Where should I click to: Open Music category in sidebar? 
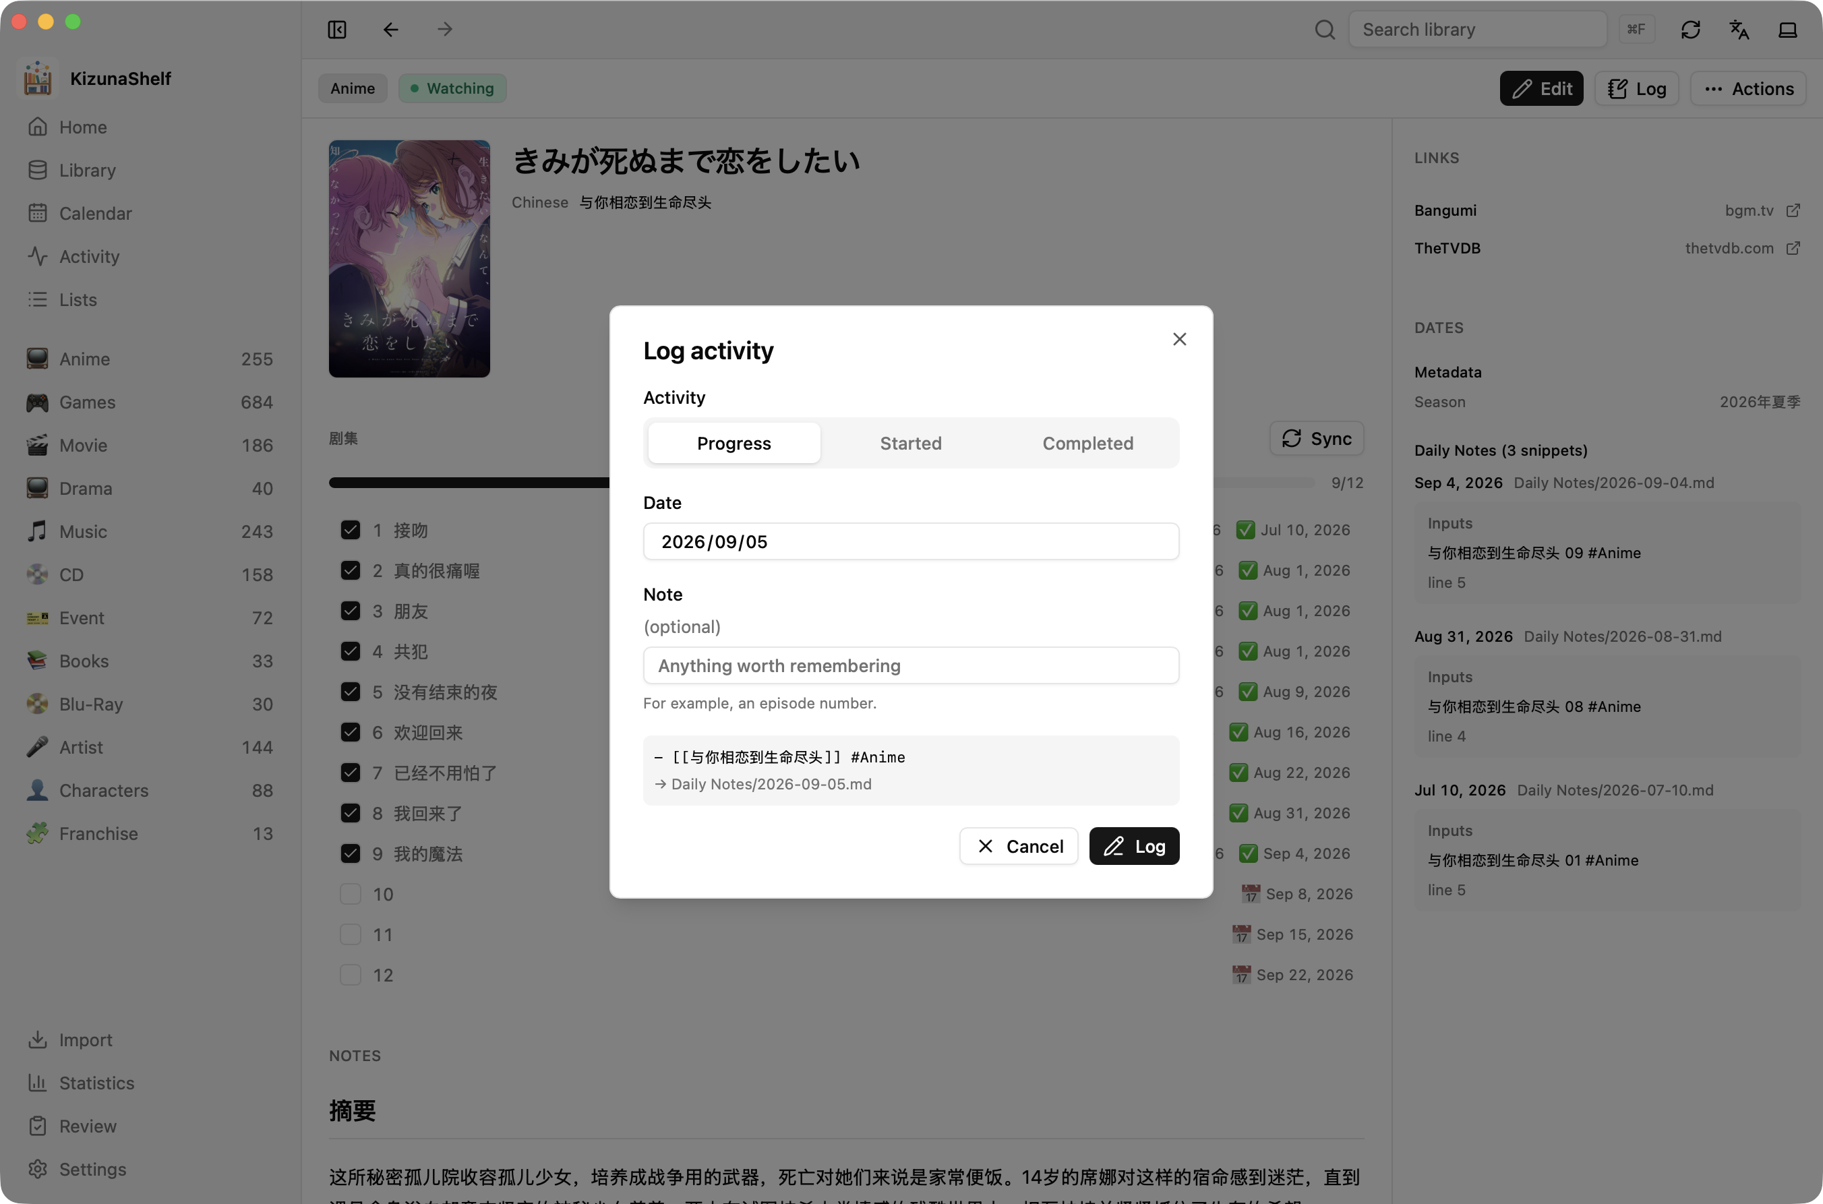pos(150,531)
